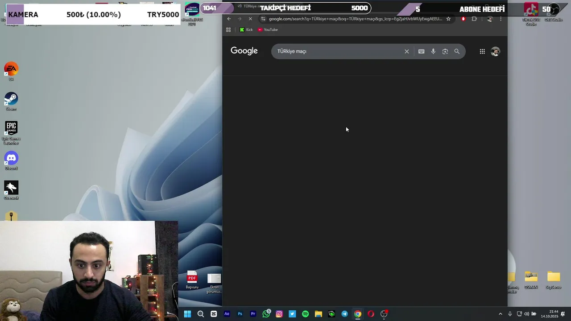Image resolution: width=571 pixels, height=321 pixels.
Task: Click the magnifier search button
Action: tap(457, 51)
